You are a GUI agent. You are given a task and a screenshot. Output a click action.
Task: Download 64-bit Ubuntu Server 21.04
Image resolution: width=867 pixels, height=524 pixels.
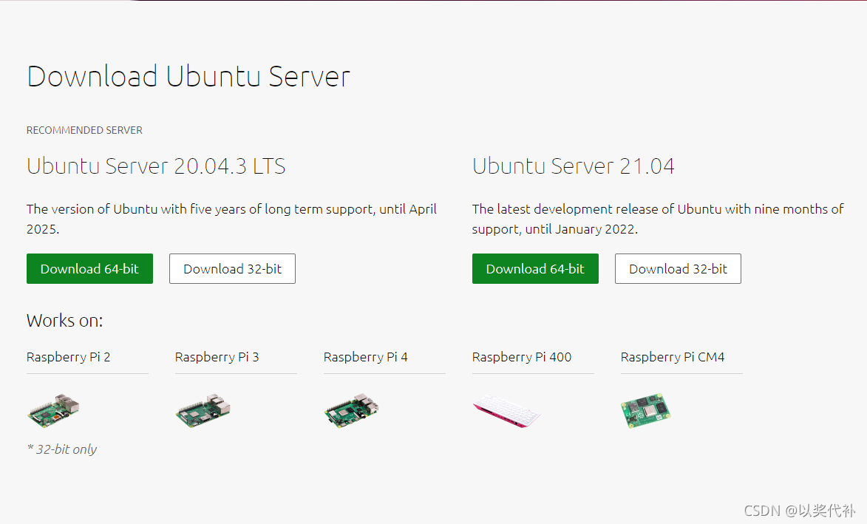point(535,268)
